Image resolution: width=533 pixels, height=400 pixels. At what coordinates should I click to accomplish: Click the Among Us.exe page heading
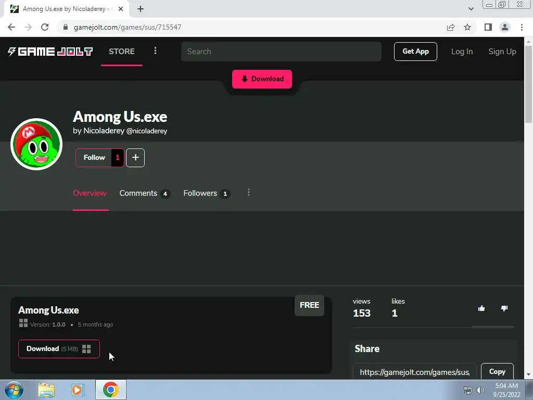point(120,117)
